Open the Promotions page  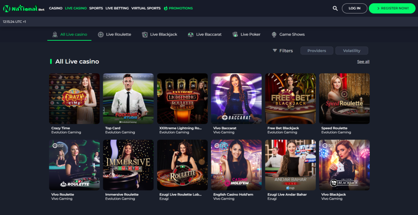tap(181, 8)
